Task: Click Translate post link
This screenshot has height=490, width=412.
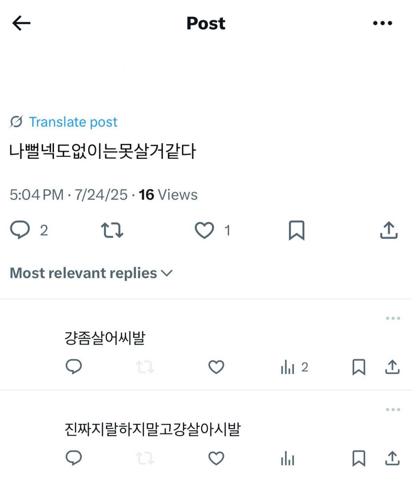Action: tap(73, 122)
